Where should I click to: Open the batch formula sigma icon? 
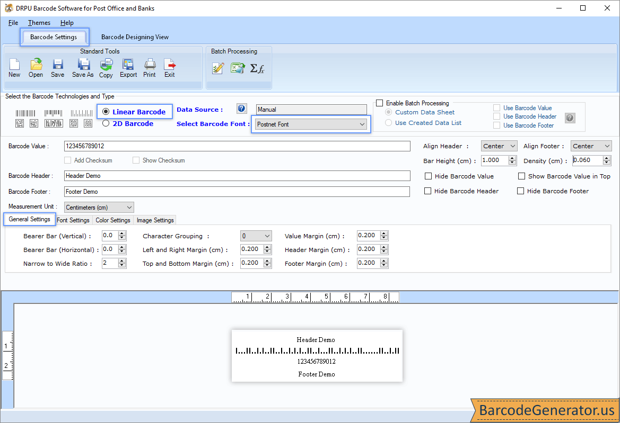tap(257, 69)
